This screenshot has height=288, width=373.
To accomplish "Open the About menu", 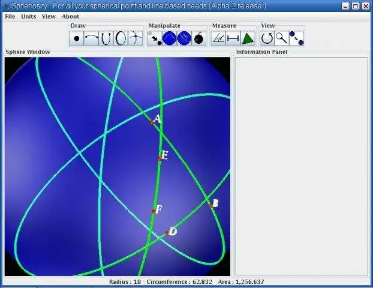I will pos(70,16).
